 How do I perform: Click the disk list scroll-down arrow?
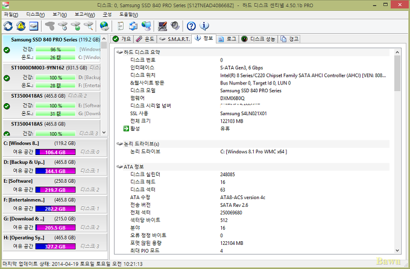pyautogui.click(x=104, y=133)
